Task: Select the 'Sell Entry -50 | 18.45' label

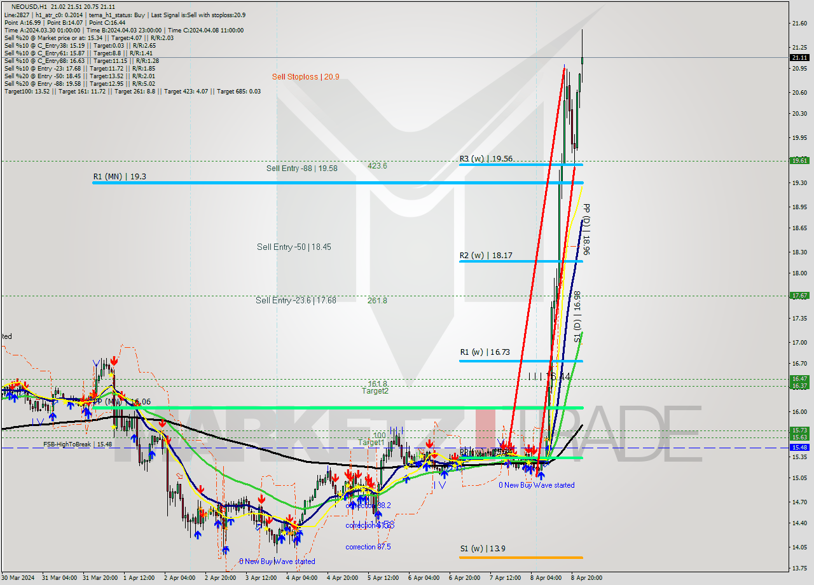Action: [x=294, y=247]
